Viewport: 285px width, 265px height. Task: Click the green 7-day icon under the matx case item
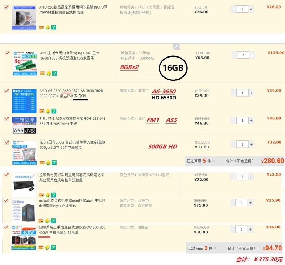(53, 221)
